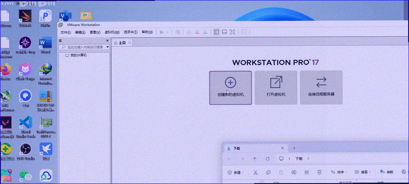Toggle the library sidebar view icon
This screenshot has height=184, width=409.
(x=216, y=32)
